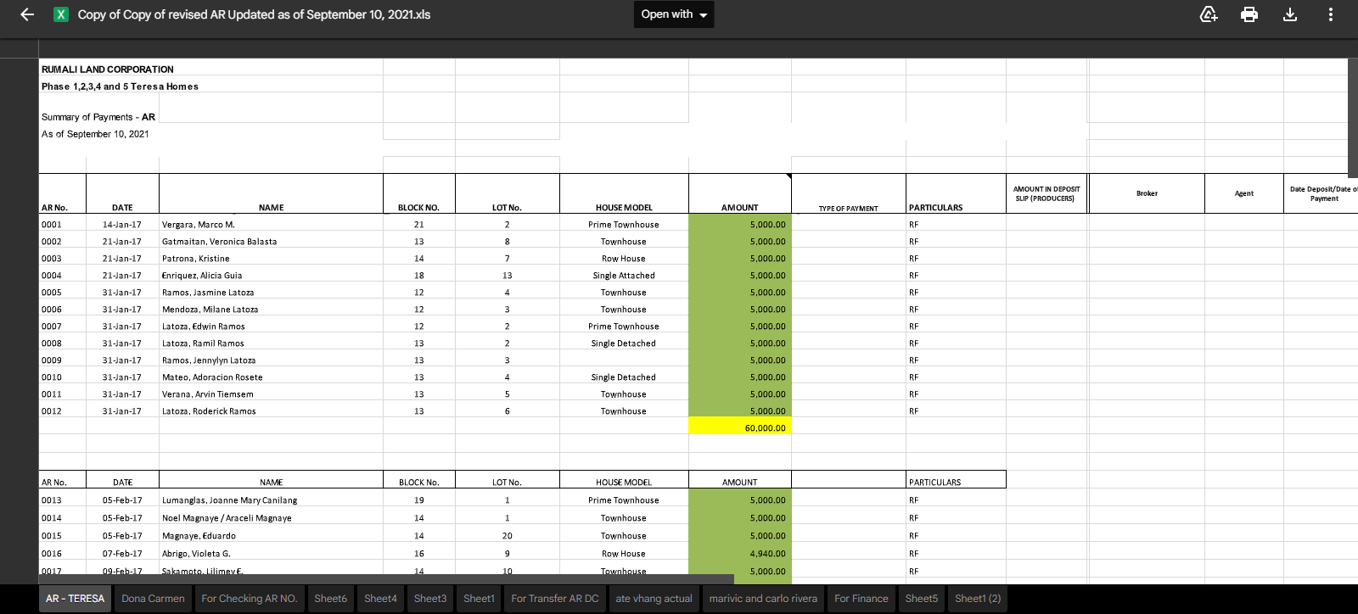The image size is (1358, 614).
Task: Click the name Noel Magnaye / Araceli Magnaye
Action: click(x=227, y=518)
